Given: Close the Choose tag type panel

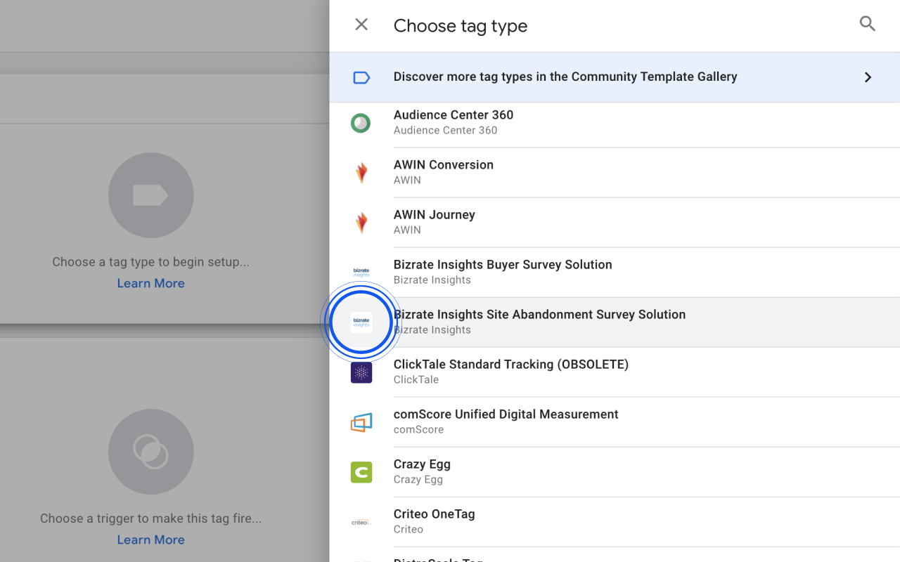Looking at the screenshot, I should [361, 25].
